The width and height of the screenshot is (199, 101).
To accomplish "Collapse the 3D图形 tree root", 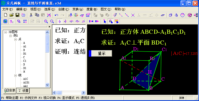I will click(5, 32).
